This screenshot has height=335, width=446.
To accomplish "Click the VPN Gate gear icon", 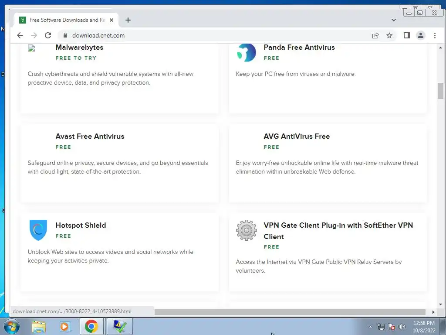I will pyautogui.click(x=247, y=230).
